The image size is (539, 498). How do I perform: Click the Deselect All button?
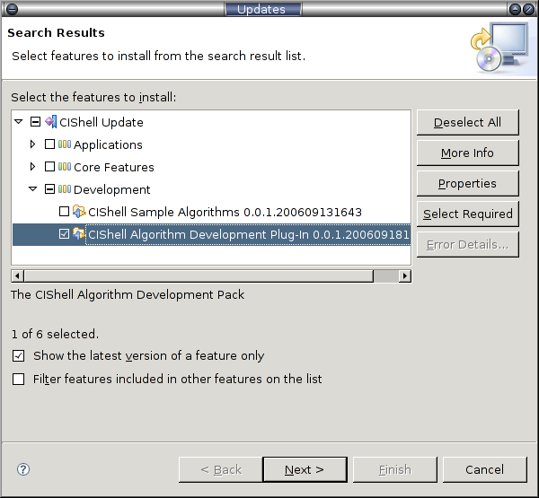467,122
